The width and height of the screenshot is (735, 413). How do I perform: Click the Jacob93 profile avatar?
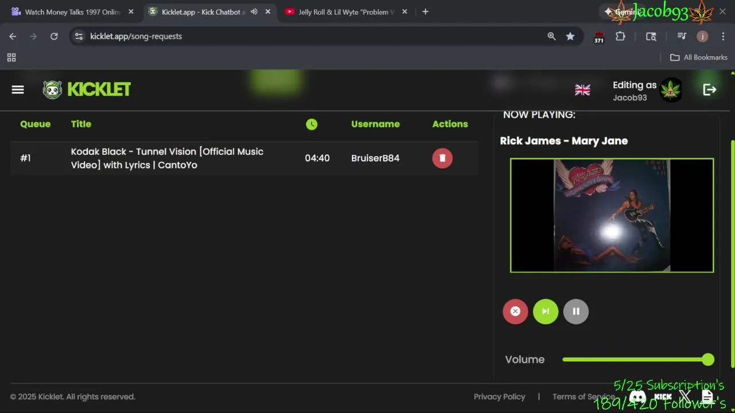tap(671, 90)
